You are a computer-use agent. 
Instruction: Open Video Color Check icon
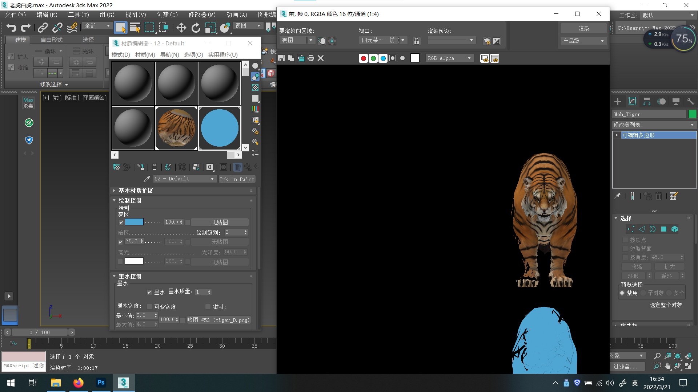coord(256,109)
